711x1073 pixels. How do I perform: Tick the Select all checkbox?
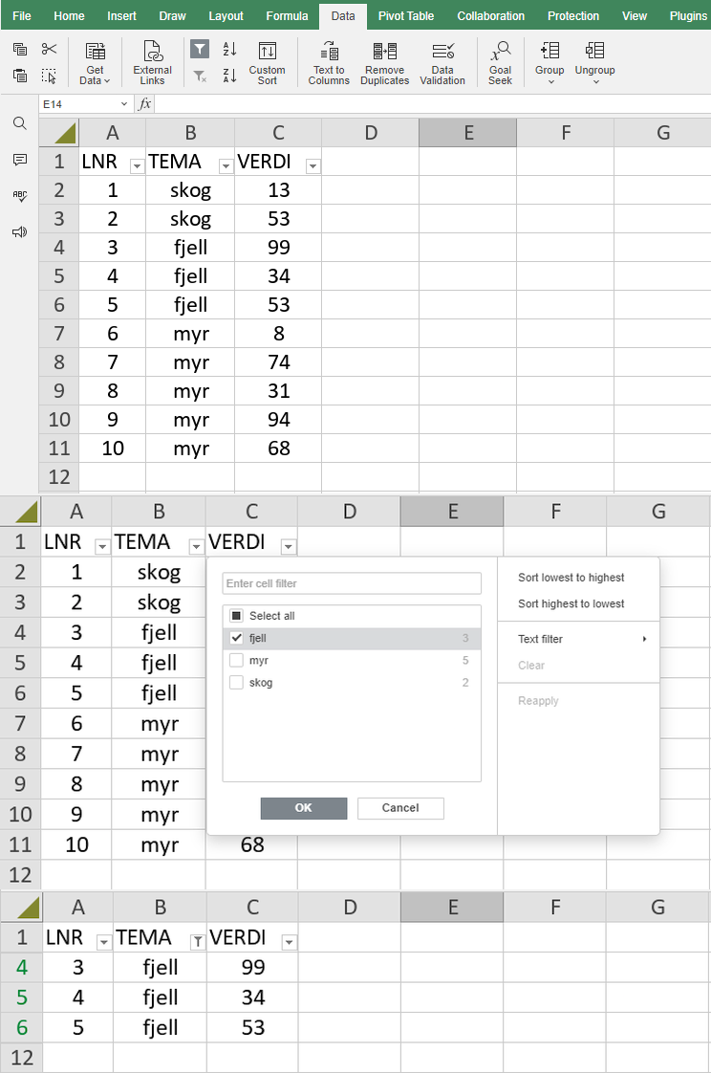click(237, 616)
